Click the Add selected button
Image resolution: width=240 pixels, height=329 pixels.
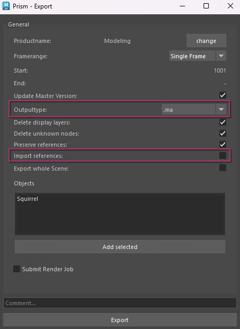click(x=120, y=247)
